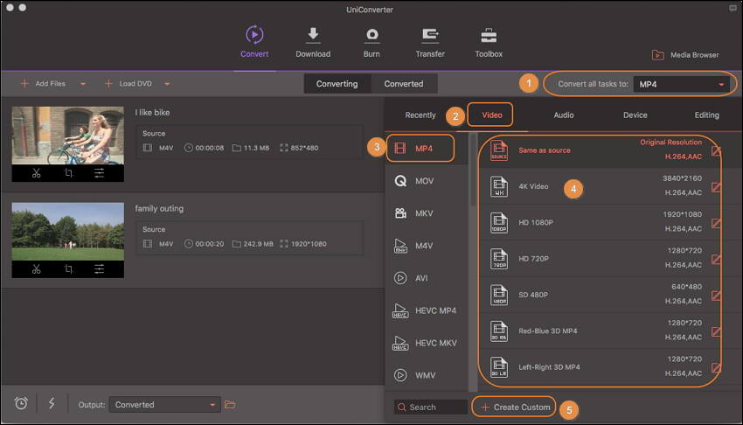Edit the Red-Blue 3D MP4 preset settings
This screenshot has height=425, width=743.
coord(716,331)
